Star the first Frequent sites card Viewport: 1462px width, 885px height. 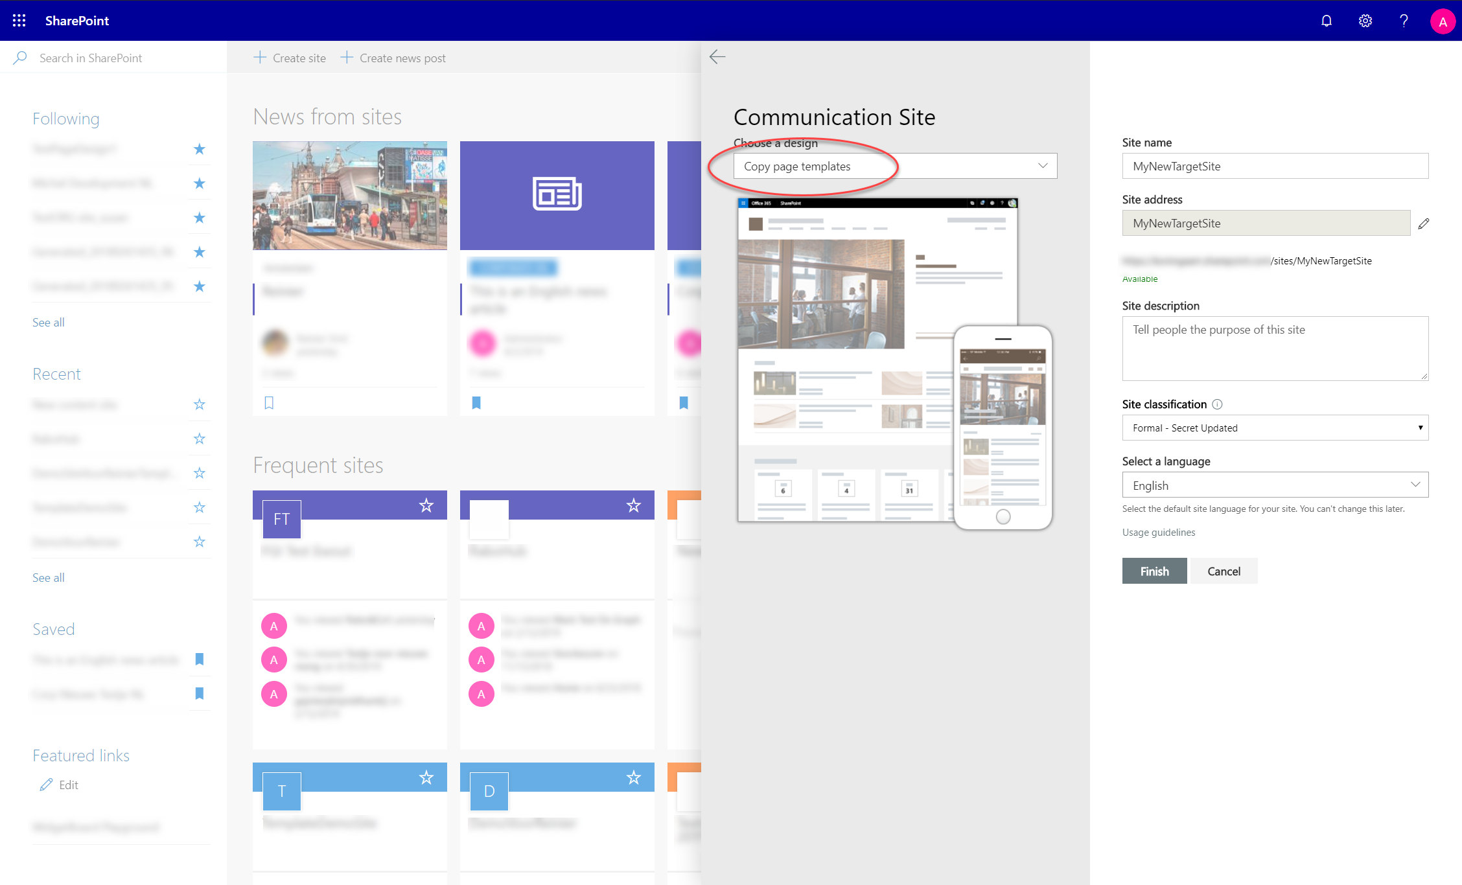[x=426, y=505]
